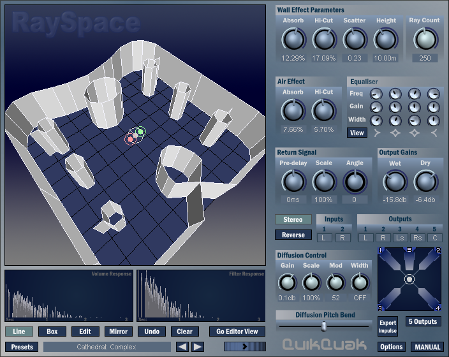Toggle the Equaliser View button
The image size is (449, 357).
tap(357, 133)
